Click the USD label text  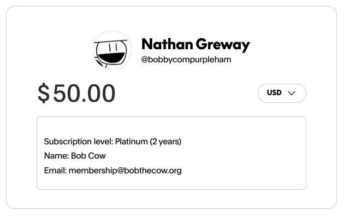click(274, 92)
